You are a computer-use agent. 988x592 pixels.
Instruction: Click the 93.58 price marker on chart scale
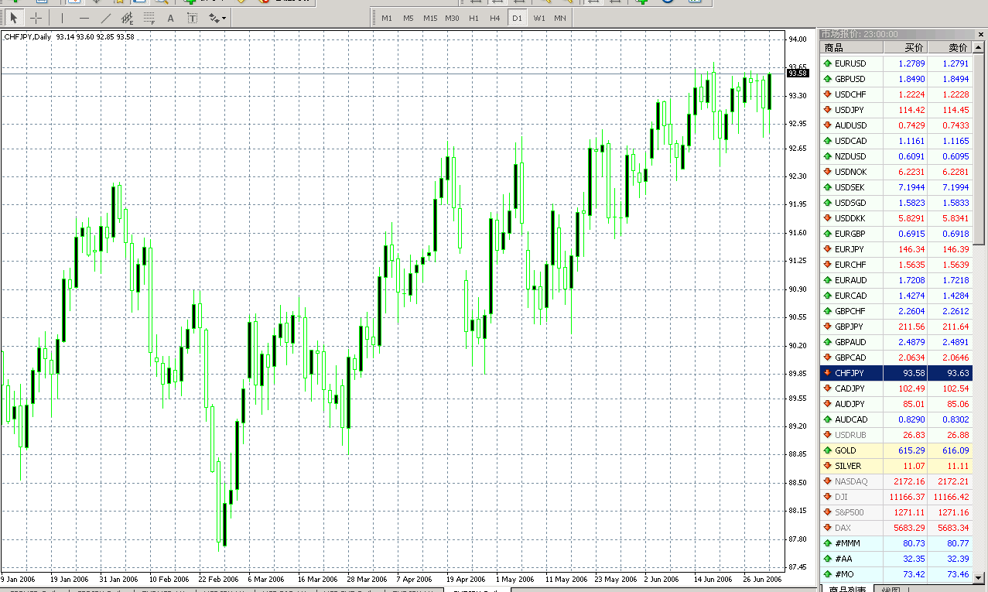[797, 73]
